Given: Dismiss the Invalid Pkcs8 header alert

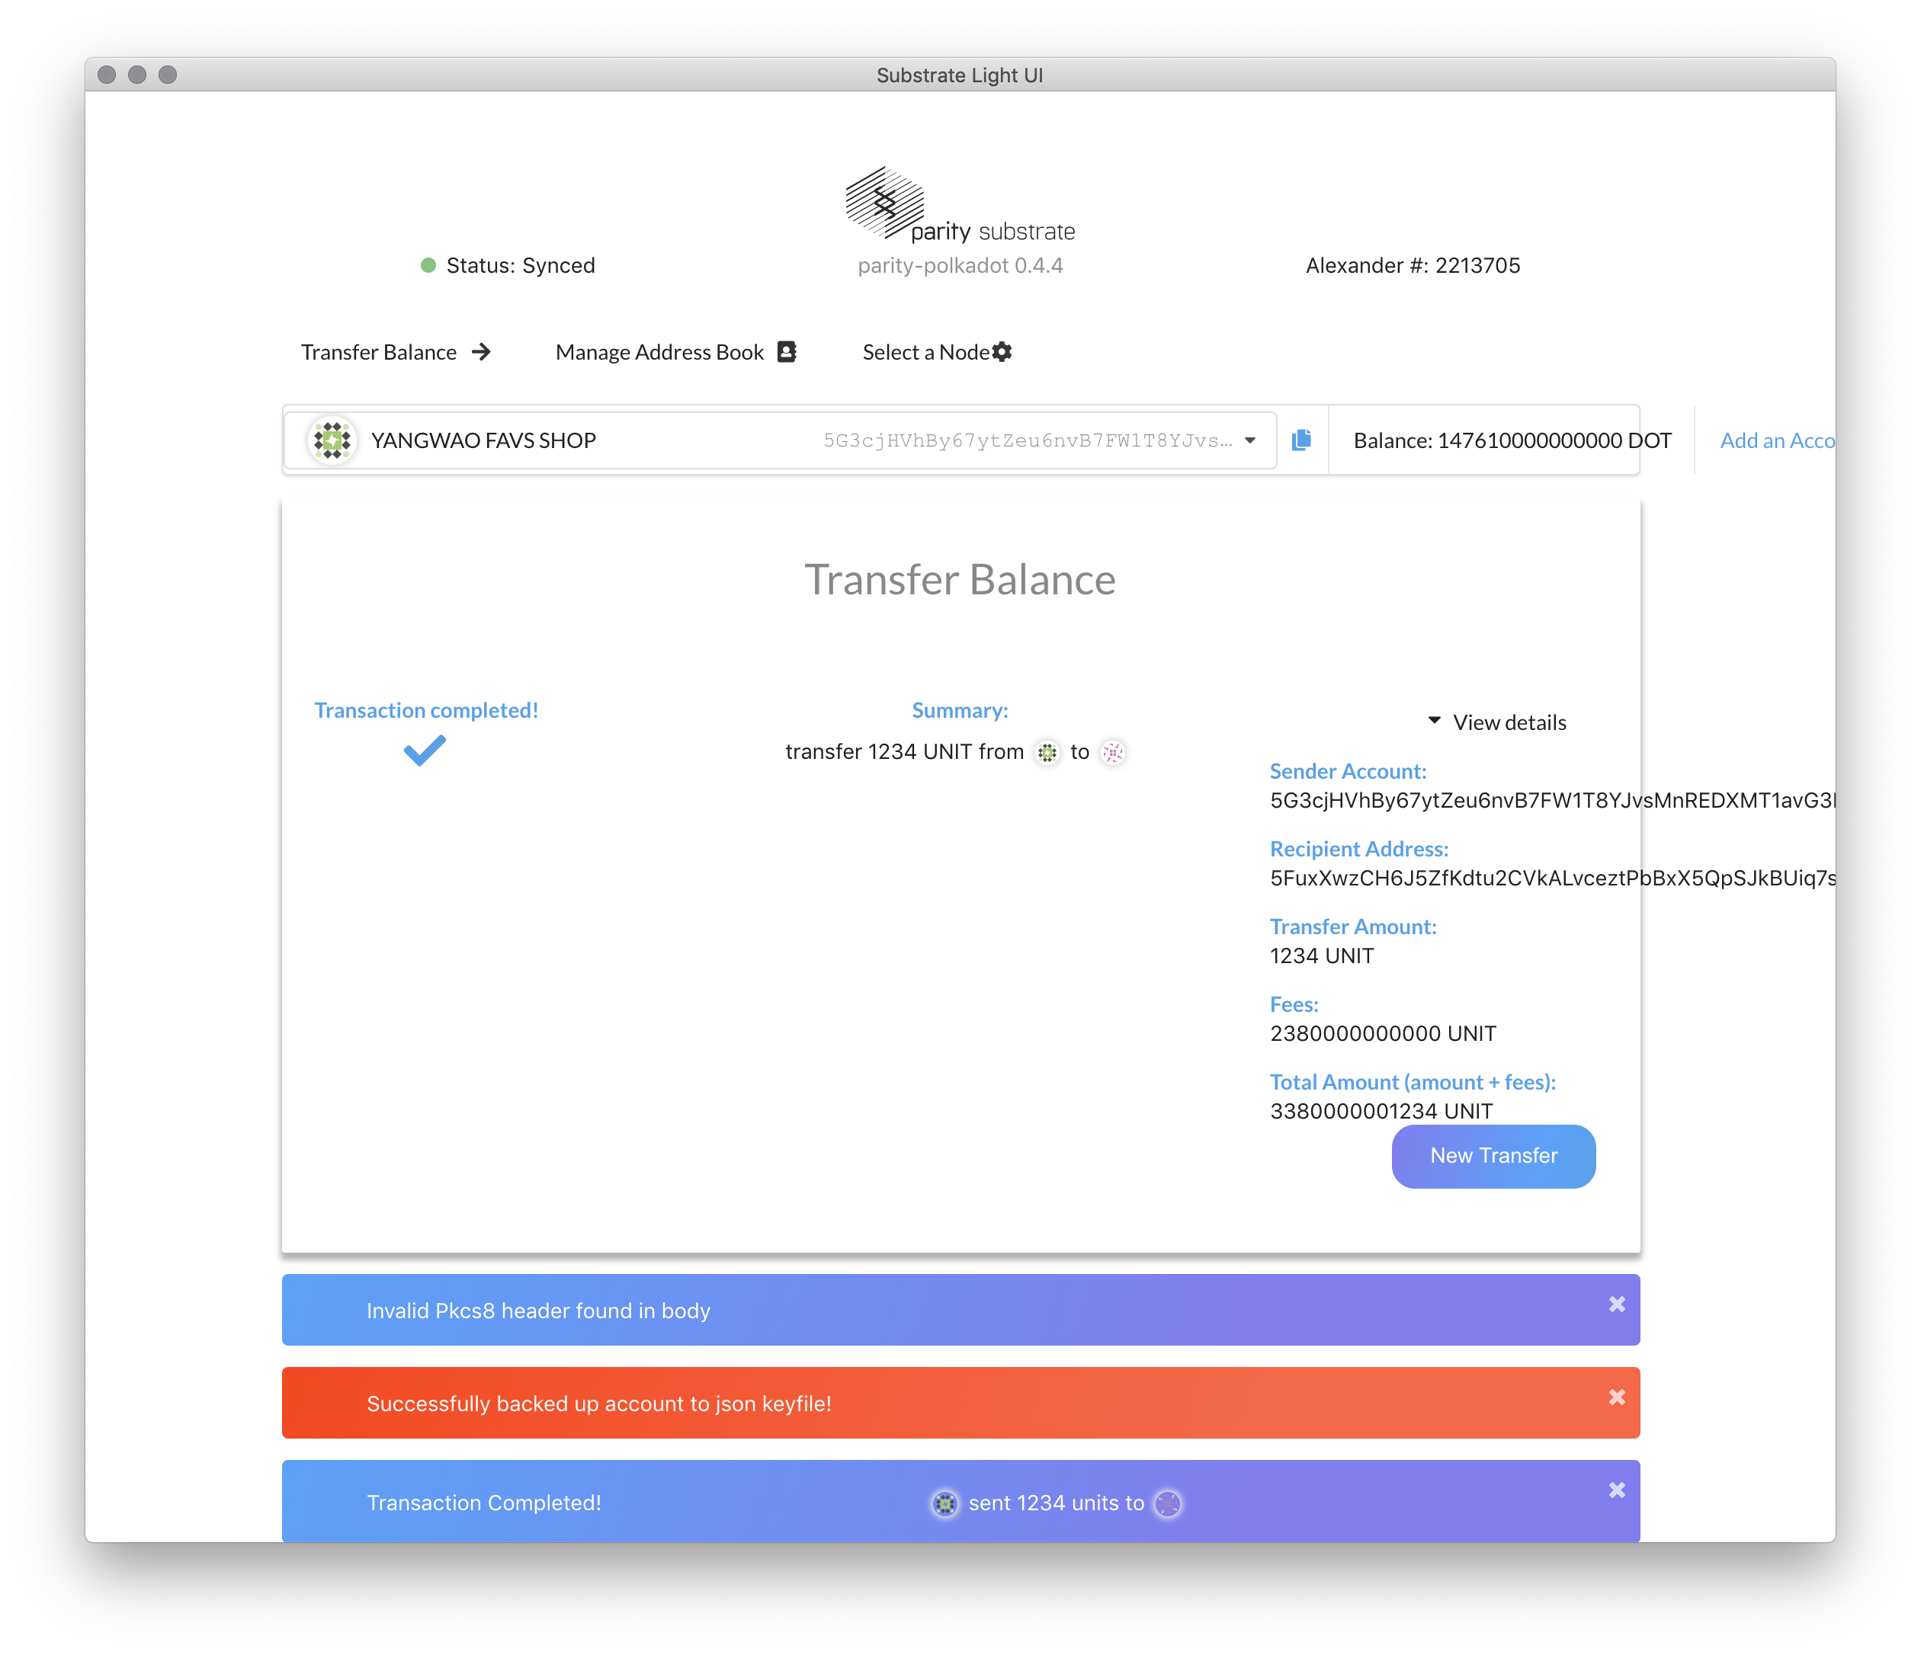Looking at the screenshot, I should (1616, 1304).
